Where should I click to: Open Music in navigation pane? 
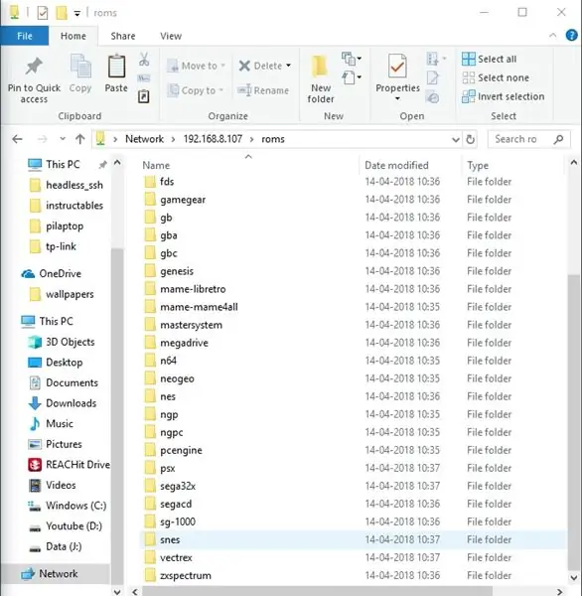[51, 424]
